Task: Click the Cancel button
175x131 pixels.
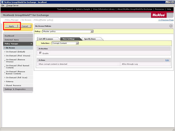Action: pos(25,26)
